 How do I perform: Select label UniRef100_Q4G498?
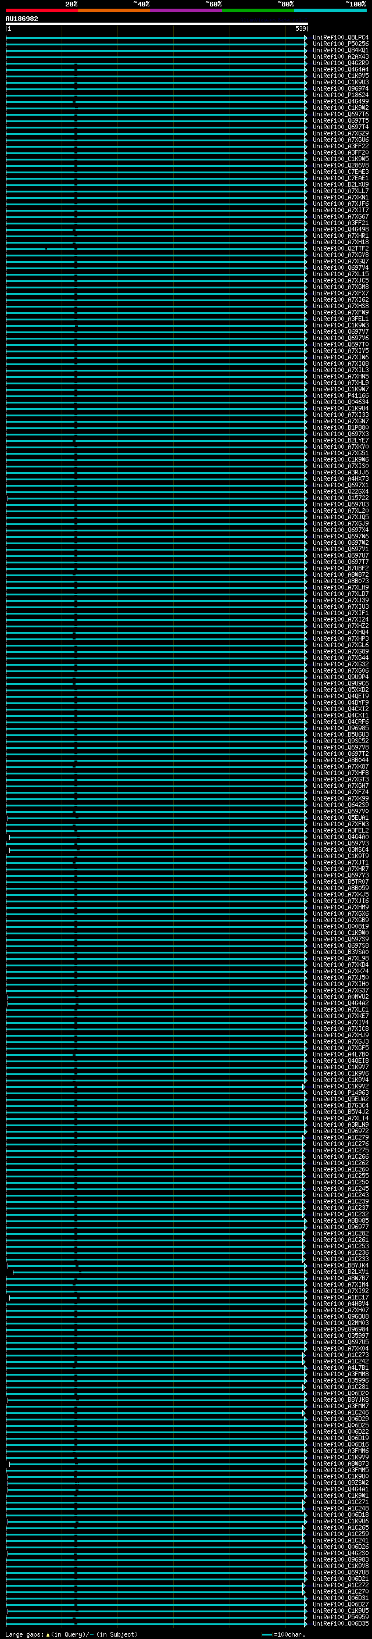(340, 229)
